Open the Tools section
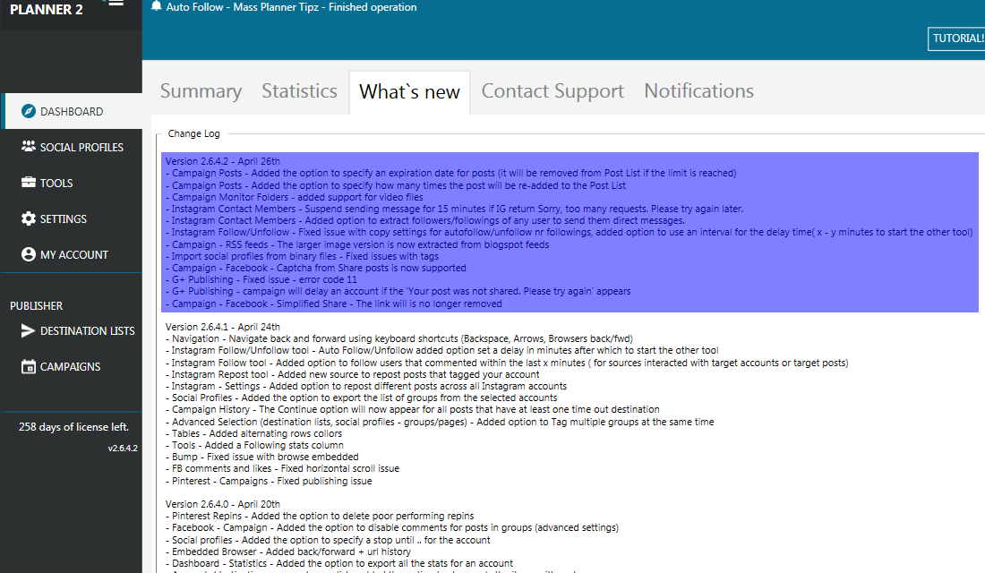The width and height of the screenshot is (985, 573). pos(53,183)
